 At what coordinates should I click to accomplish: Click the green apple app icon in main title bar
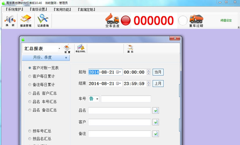click(x=3, y=3)
